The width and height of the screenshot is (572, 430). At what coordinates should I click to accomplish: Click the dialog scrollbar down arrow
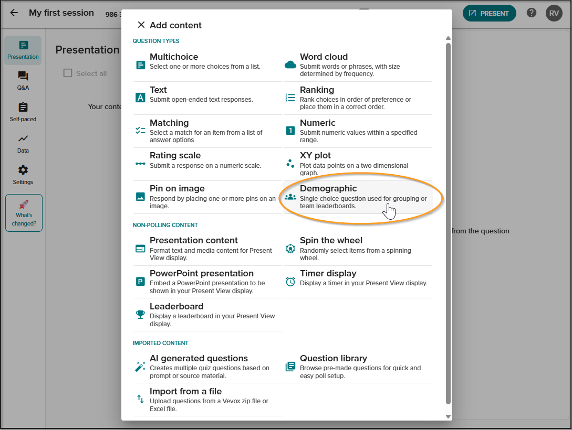tap(449, 416)
